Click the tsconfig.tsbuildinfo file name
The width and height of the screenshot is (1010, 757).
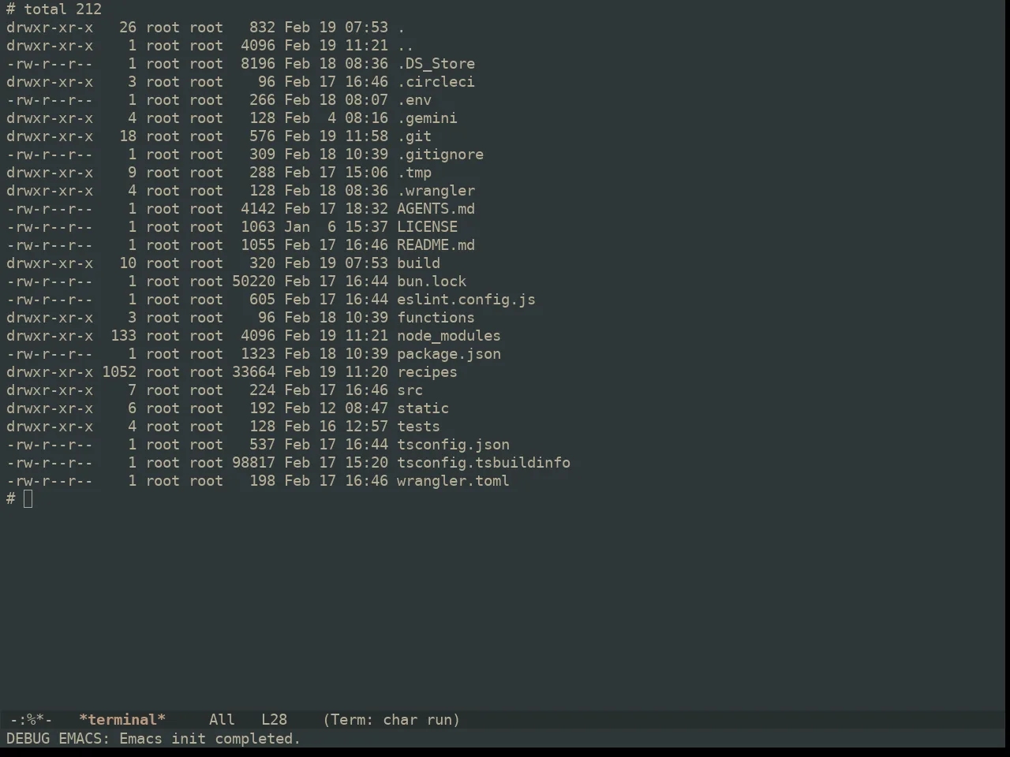pos(484,463)
